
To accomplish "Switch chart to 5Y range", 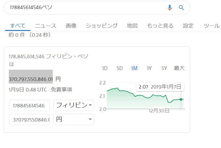I will 164,68.
